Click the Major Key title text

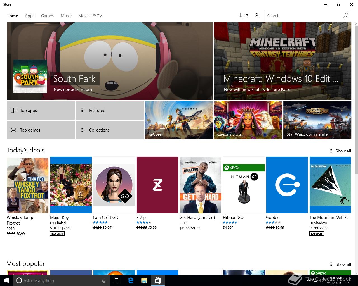point(59,218)
